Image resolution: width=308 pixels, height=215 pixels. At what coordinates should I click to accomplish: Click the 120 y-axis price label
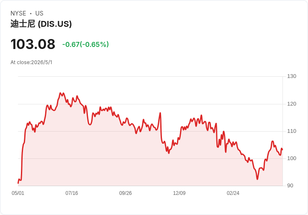click(292, 104)
